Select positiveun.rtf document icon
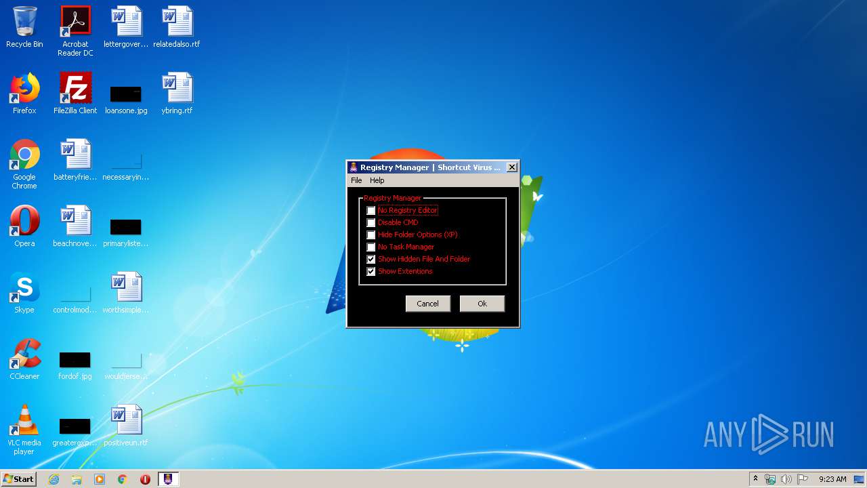 (x=126, y=426)
